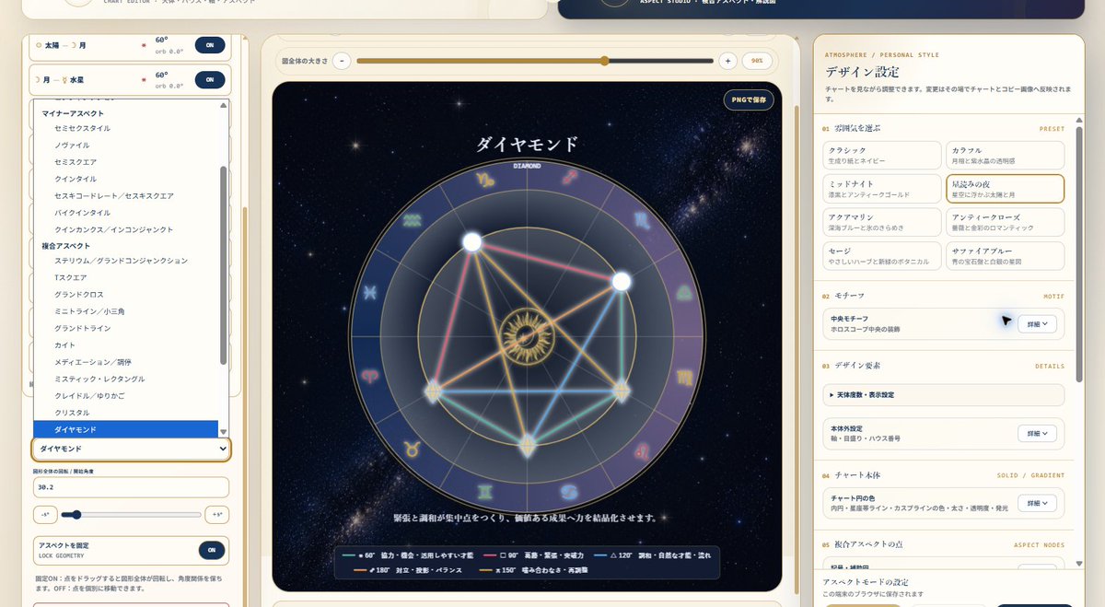The height and width of the screenshot is (607, 1105).
Task: Select the bottom diamond-shaped aspect node
Action: coord(526,448)
